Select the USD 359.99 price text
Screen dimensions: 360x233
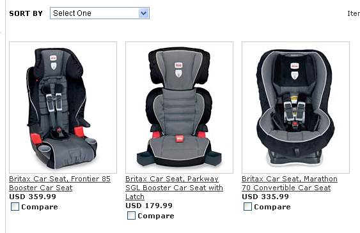tap(33, 197)
